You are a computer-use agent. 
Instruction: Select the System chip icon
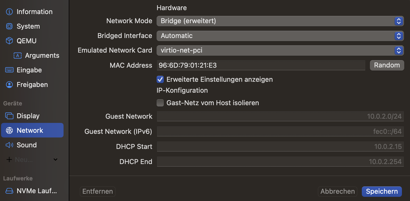click(9, 26)
